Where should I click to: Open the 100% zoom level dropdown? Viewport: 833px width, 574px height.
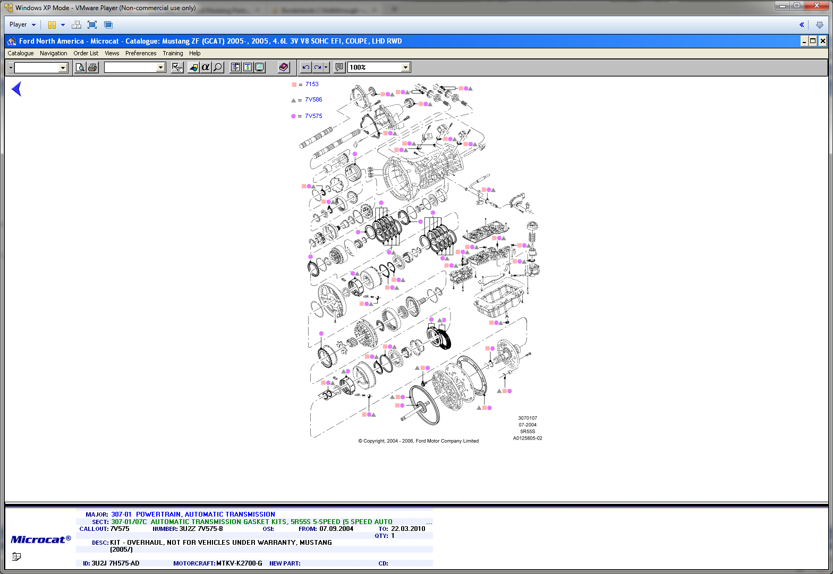405,67
